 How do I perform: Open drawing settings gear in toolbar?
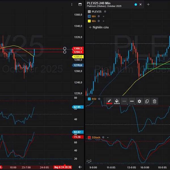click(x=139, y=101)
